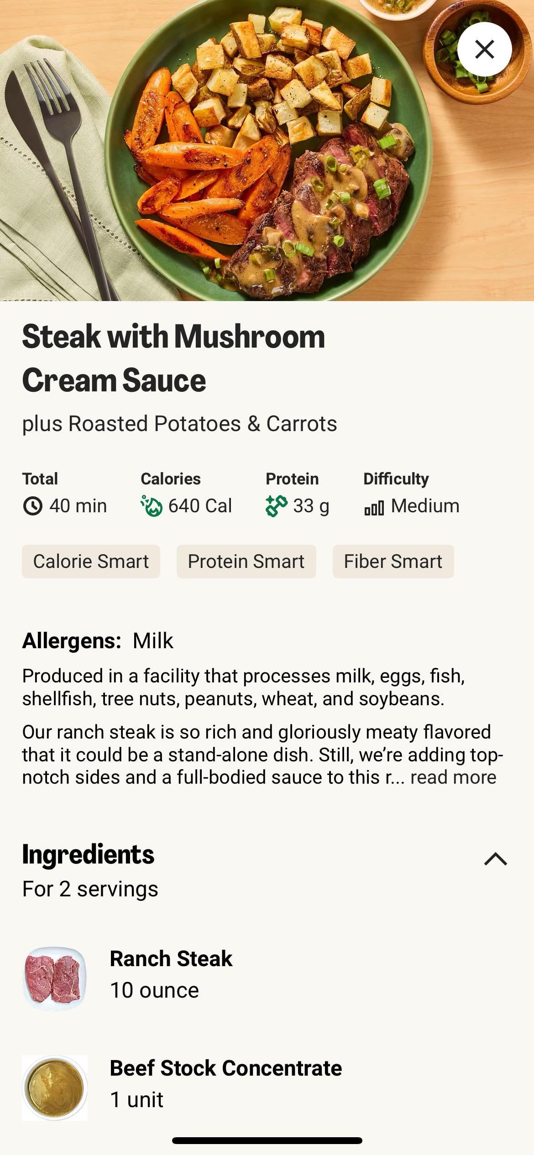The height and width of the screenshot is (1155, 534).
Task: Collapse the Ingredients section chevron
Action: [495, 859]
